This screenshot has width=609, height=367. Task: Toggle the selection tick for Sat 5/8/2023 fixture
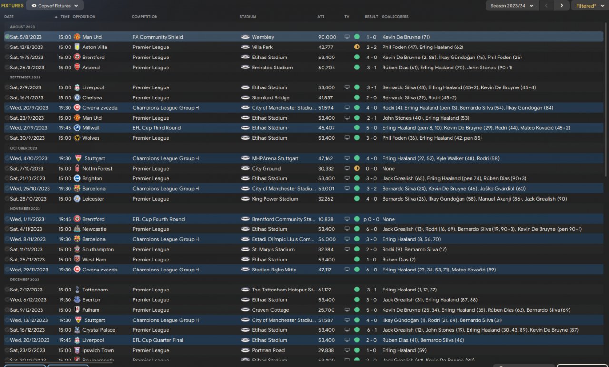click(x=7, y=37)
